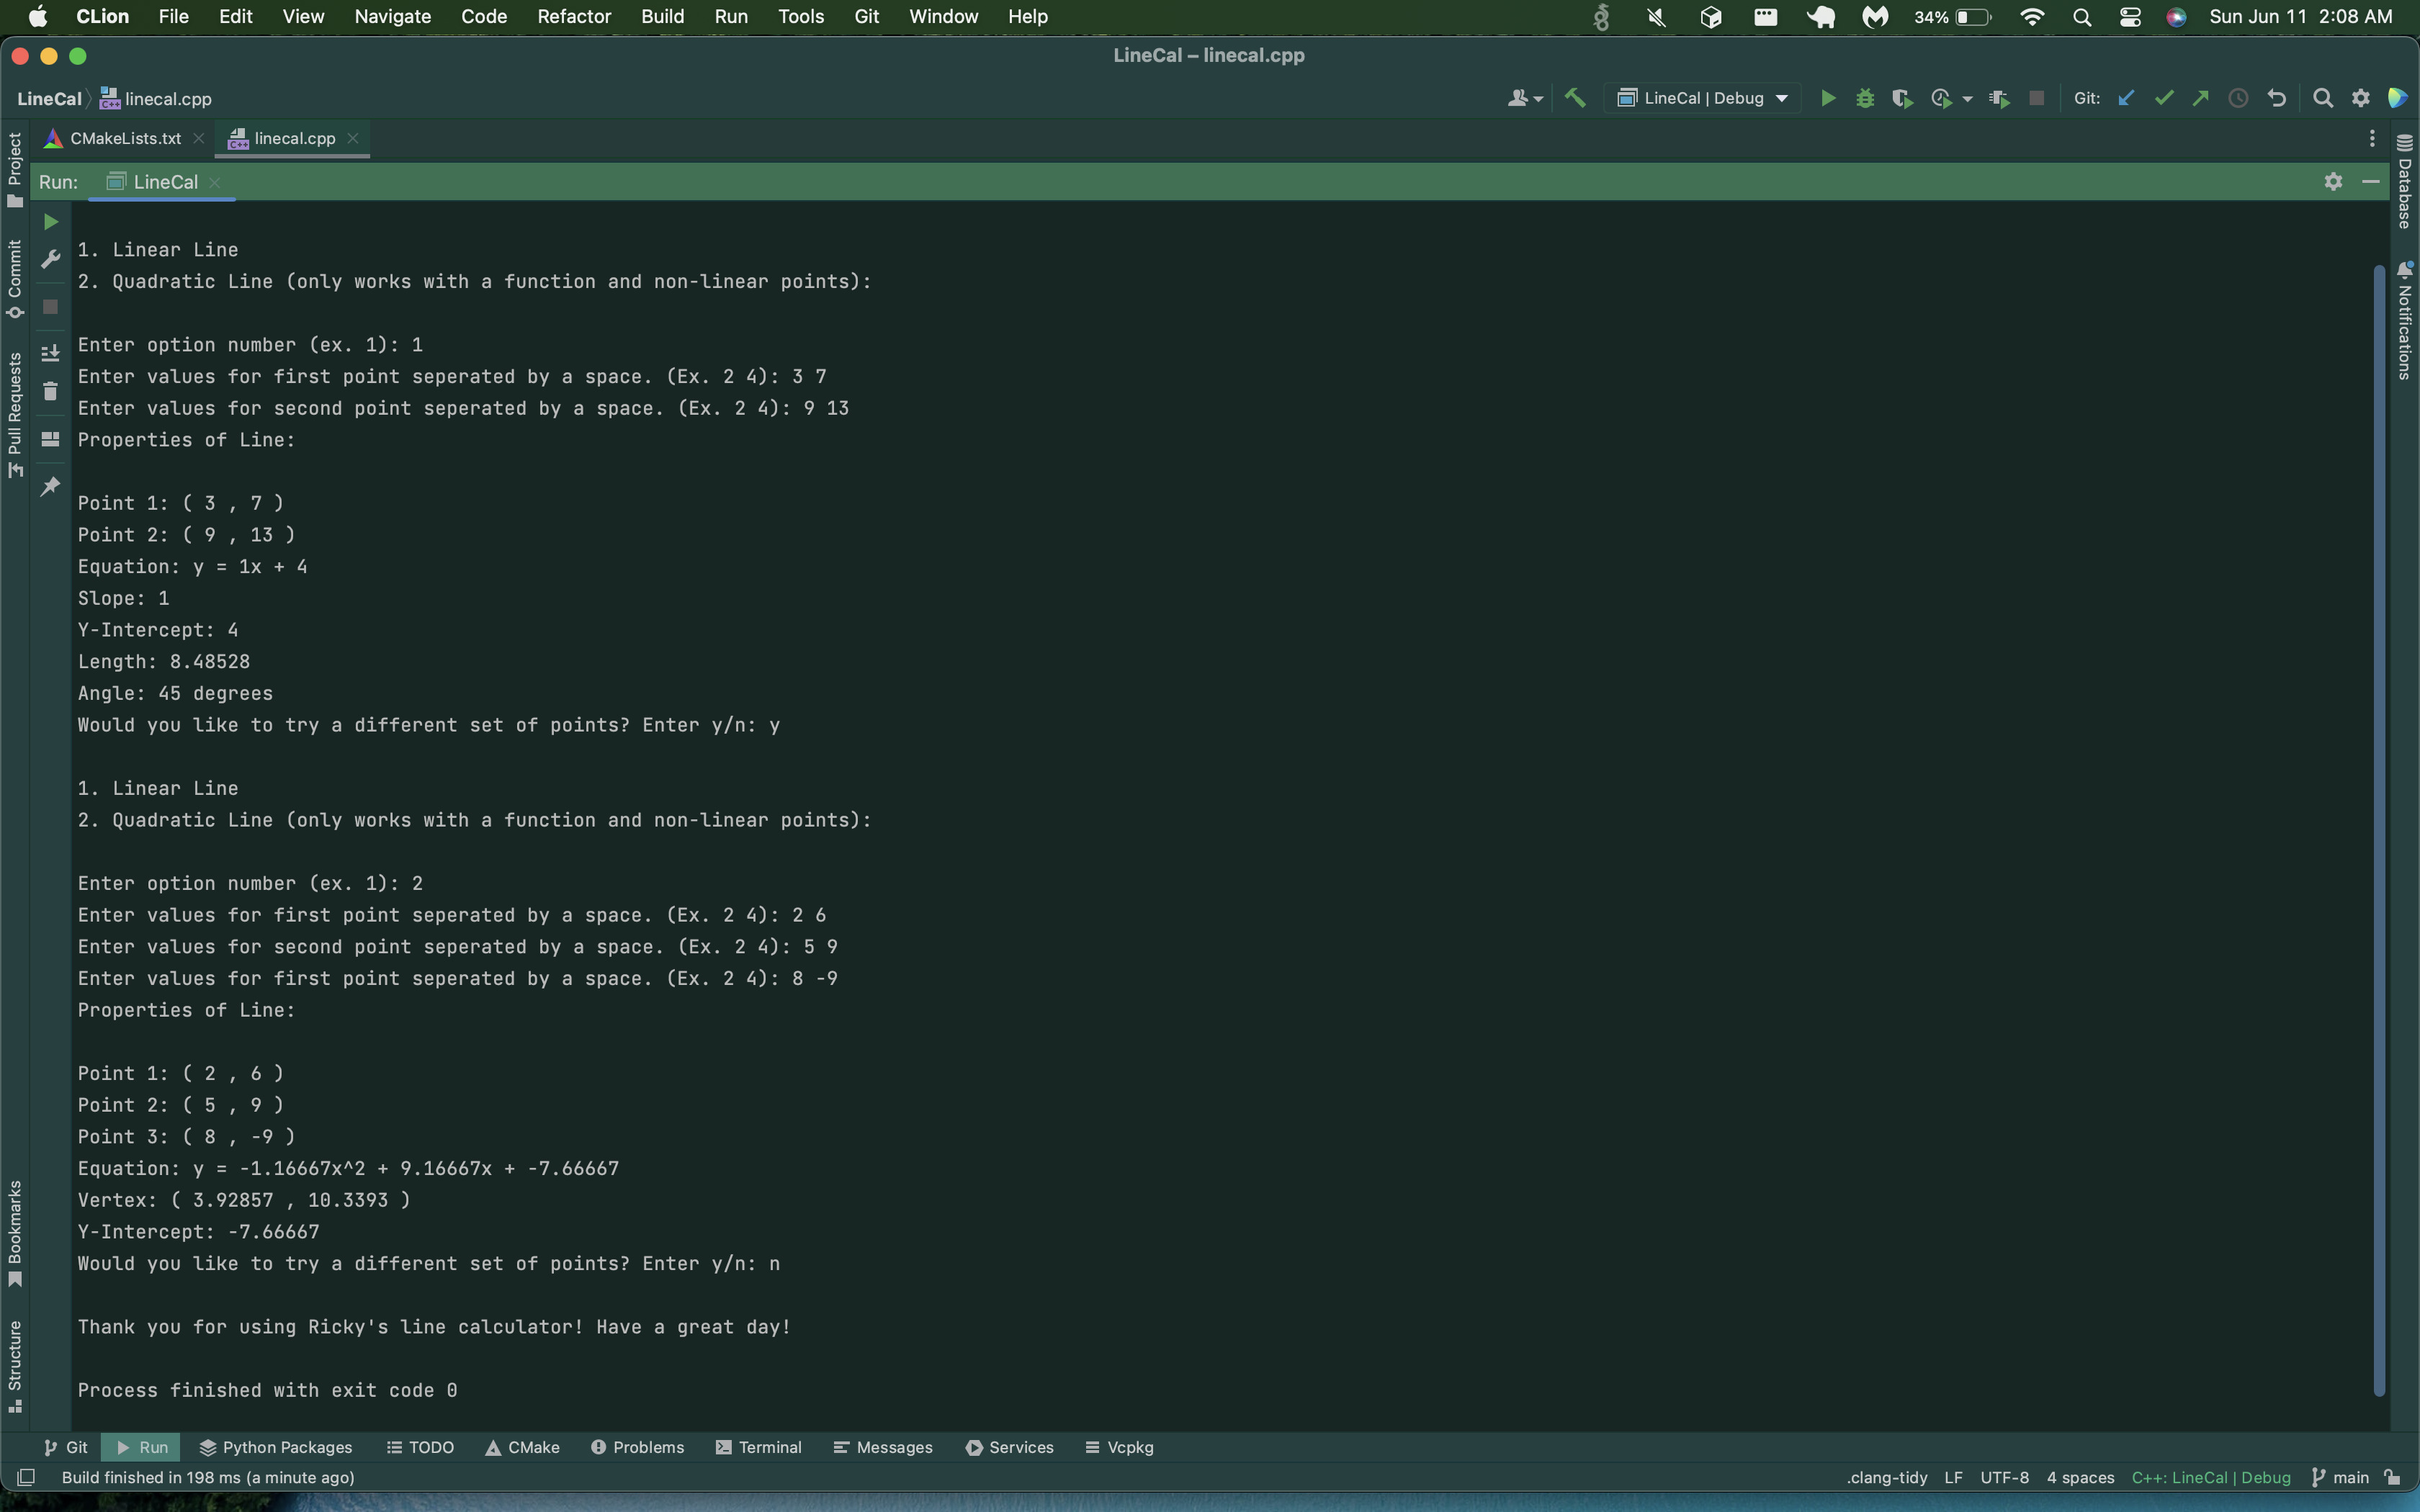Image resolution: width=2420 pixels, height=1512 pixels.
Task: Open the Notifications side panel
Action: click(x=2405, y=320)
